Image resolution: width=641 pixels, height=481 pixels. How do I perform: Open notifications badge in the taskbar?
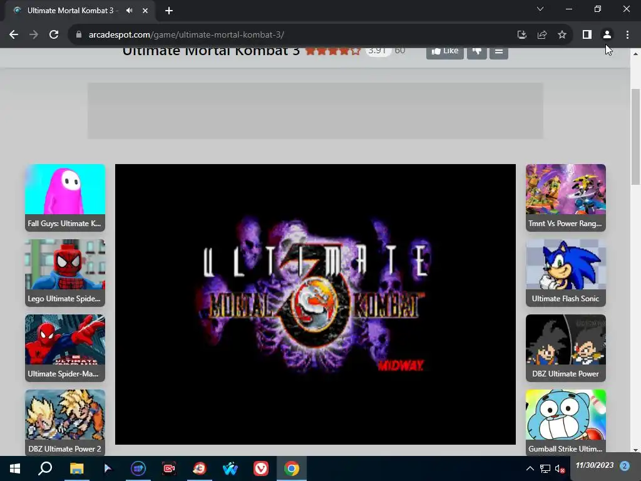point(624,466)
